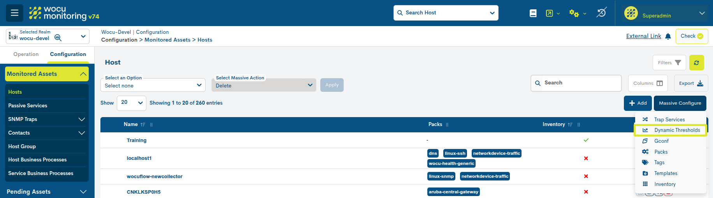This screenshot has height=198, width=713.
Task: Click the search magnifier in Search Host
Action: click(400, 13)
